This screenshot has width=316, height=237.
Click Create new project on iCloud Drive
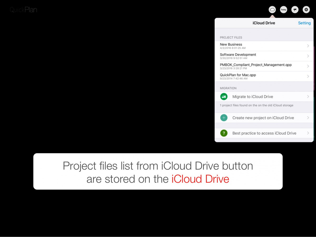[x=263, y=118]
